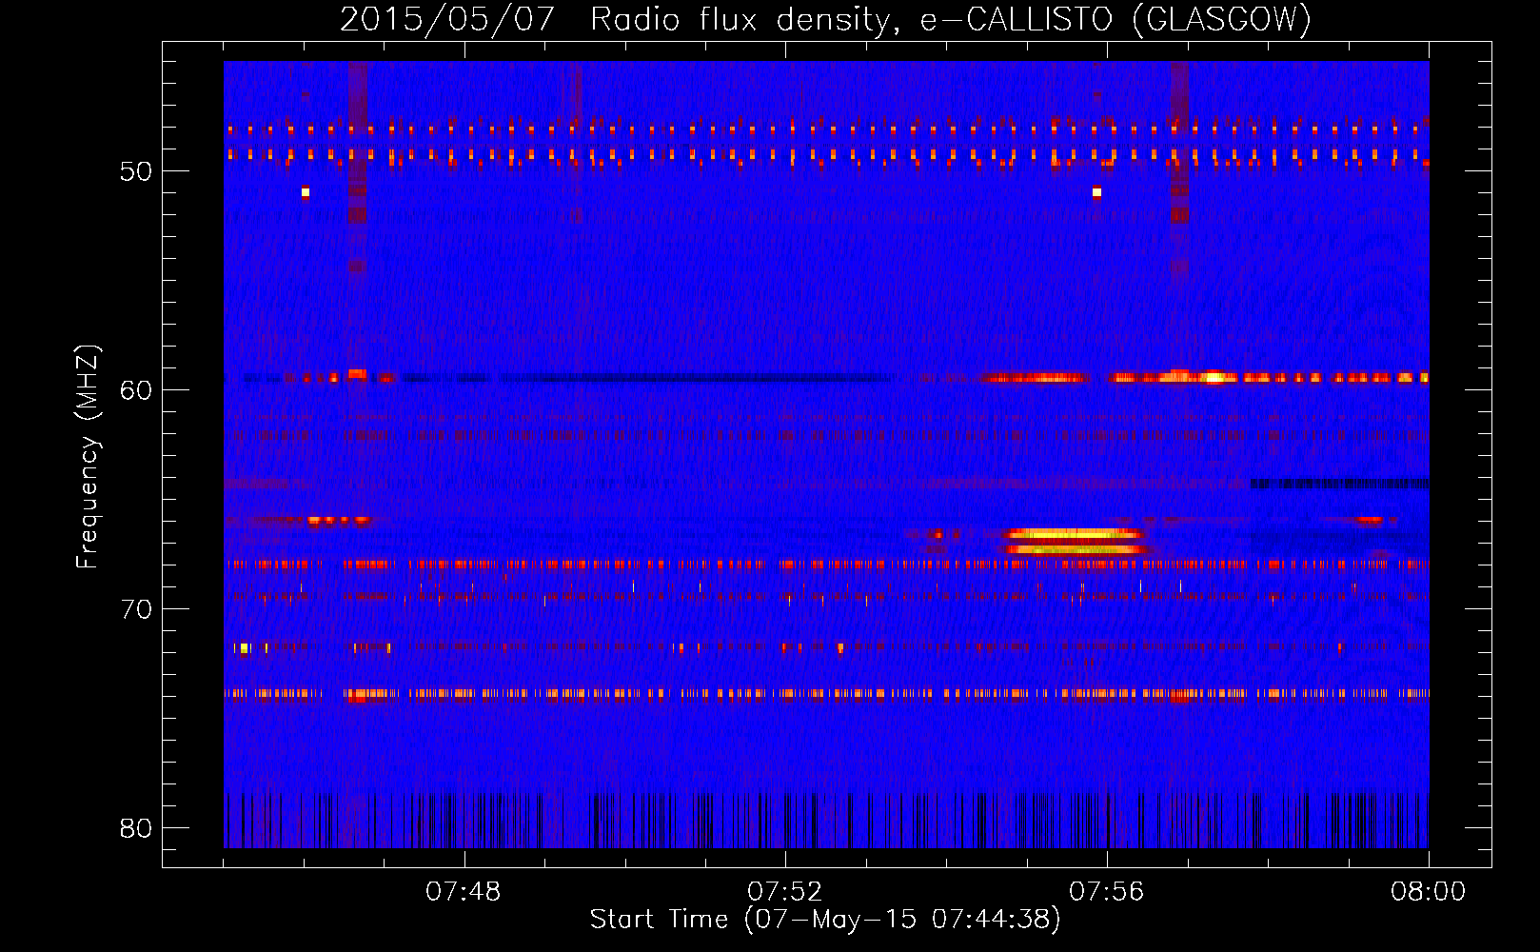Image resolution: width=1540 pixels, height=952 pixels.
Task: Click the 'Frequency (MHZ)' axis label
Action: [x=88, y=457]
